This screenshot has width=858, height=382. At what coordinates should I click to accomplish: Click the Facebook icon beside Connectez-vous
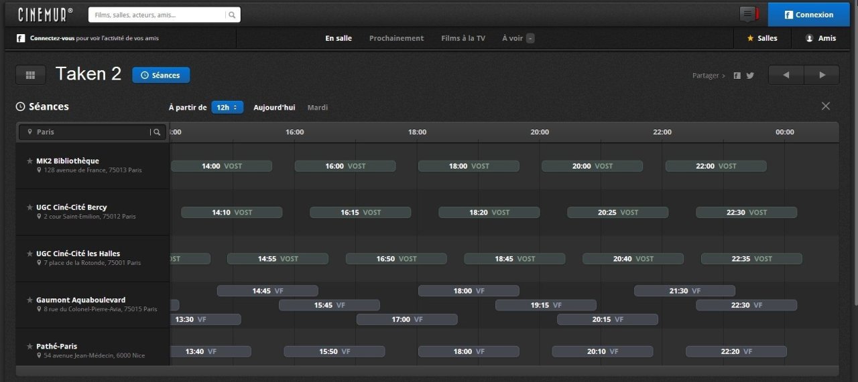tap(21, 38)
